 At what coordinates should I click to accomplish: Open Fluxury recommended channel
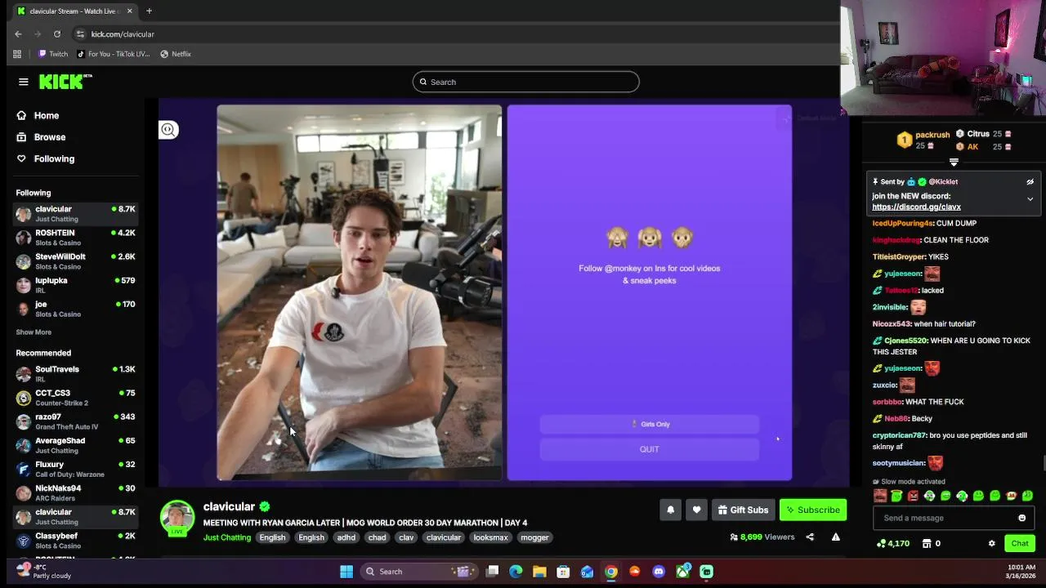click(x=76, y=469)
